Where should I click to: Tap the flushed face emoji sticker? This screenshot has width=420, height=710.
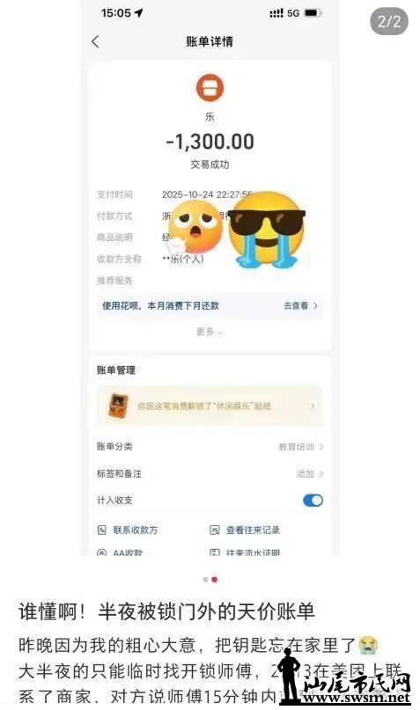(x=195, y=226)
